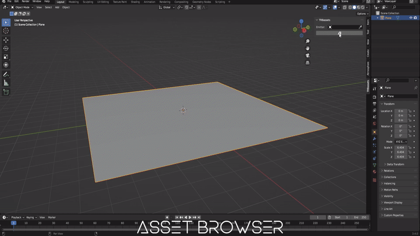Viewport: 420px width, 236px height.
Task: Select the Select Box tool
Action: [6, 23]
